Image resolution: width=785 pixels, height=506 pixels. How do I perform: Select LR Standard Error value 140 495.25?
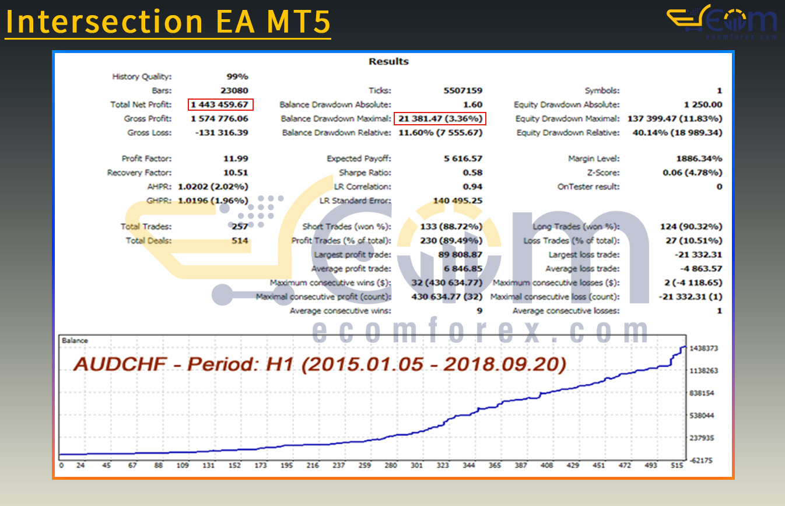tap(458, 201)
